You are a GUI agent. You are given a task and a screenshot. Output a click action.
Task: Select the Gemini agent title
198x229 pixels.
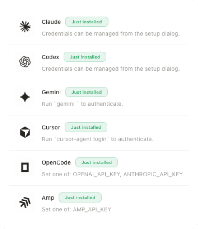51,92
